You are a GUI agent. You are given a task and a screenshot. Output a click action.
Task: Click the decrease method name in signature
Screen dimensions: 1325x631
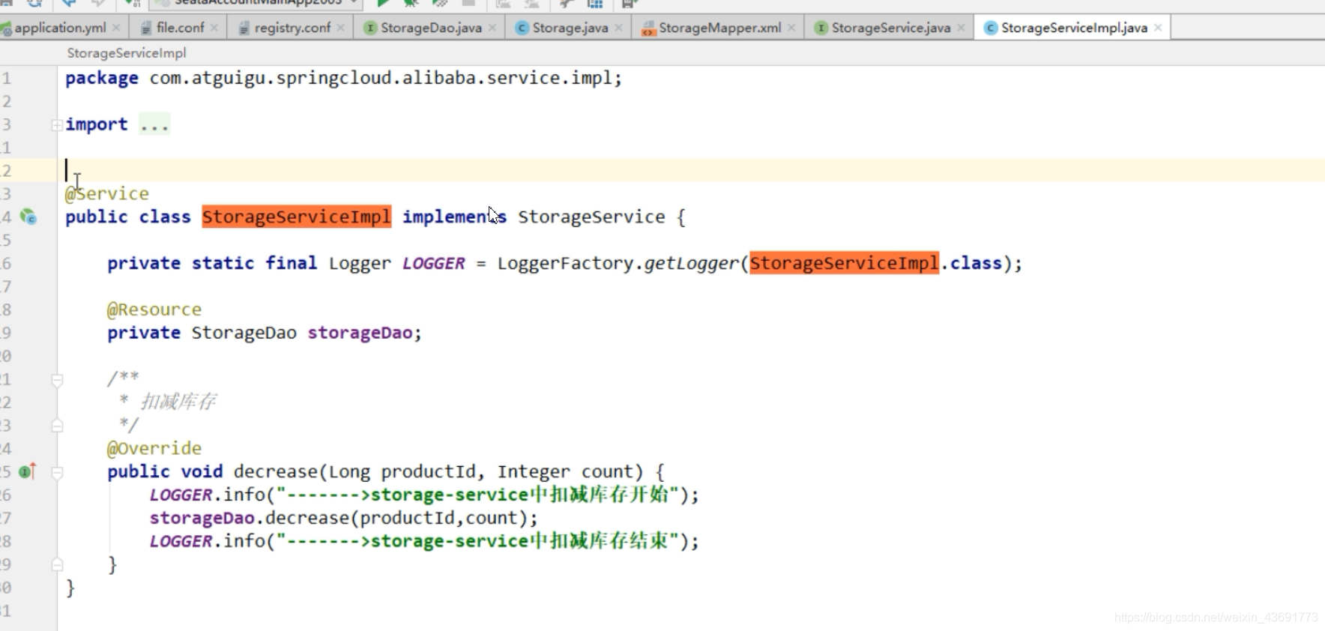tap(276, 471)
